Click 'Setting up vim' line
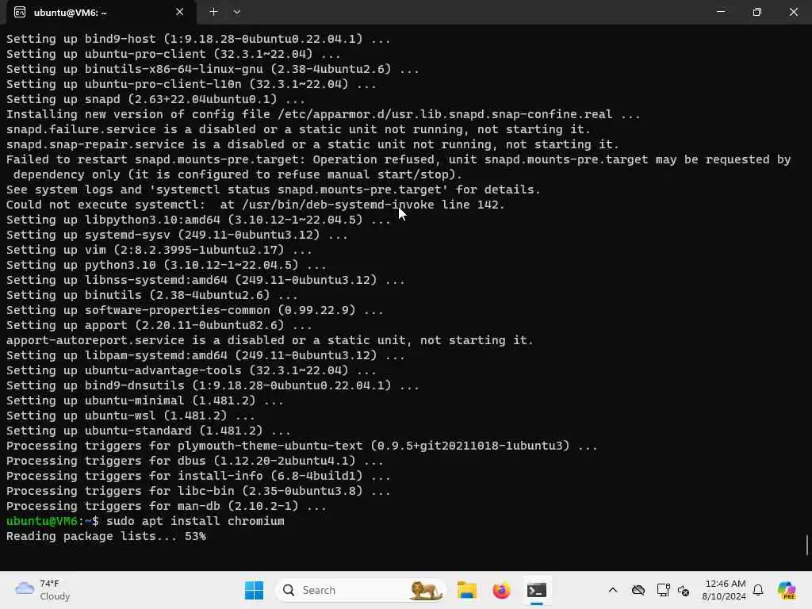 (159, 250)
